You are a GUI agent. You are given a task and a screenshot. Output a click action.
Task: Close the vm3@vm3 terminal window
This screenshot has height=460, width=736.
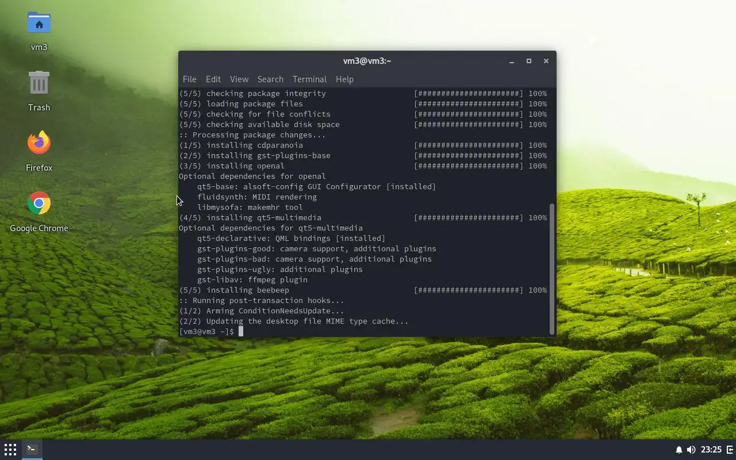[x=546, y=61]
